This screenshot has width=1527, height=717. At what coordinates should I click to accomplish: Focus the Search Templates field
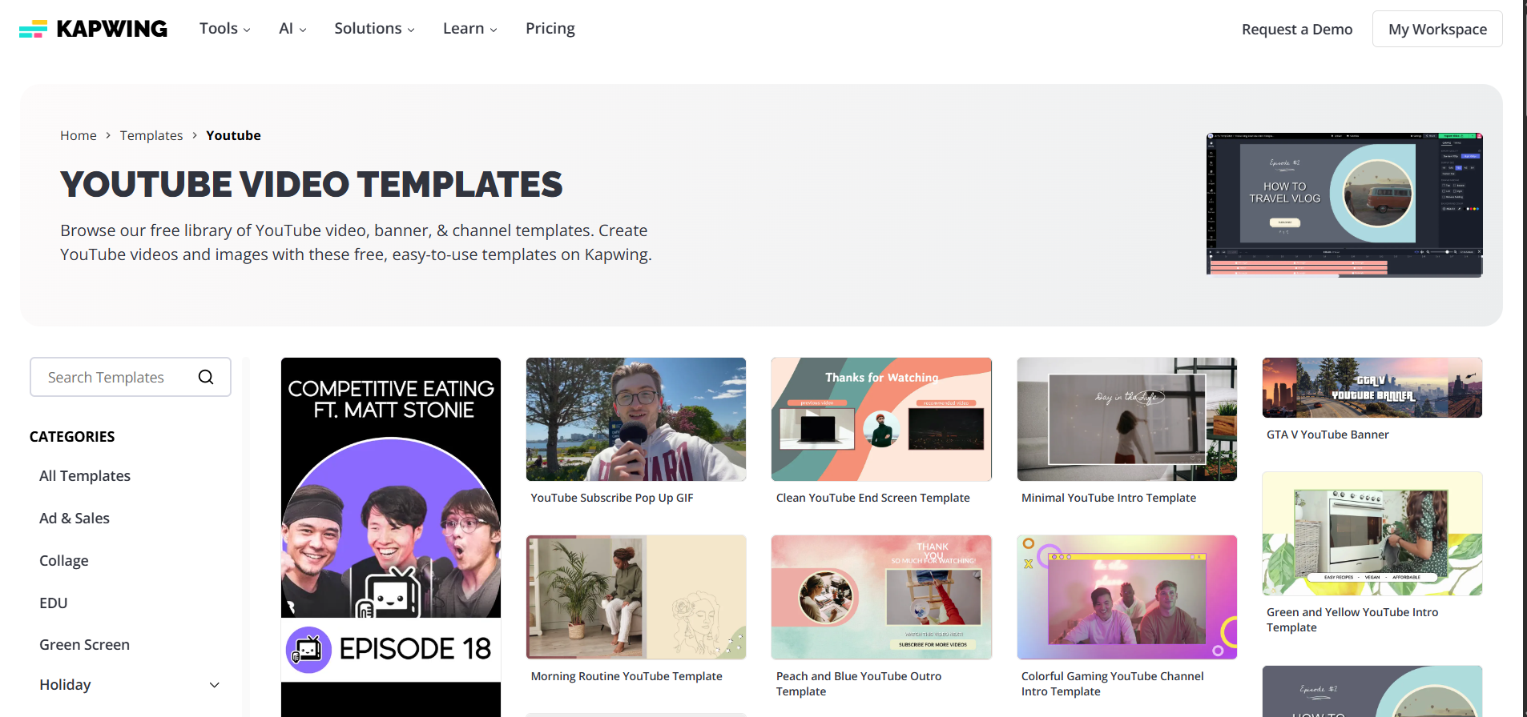(131, 377)
